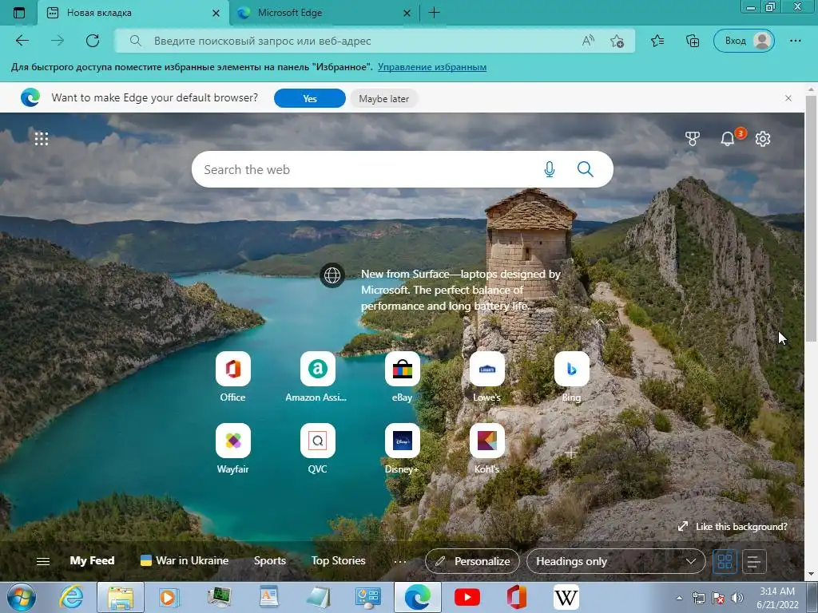The height and width of the screenshot is (613, 818).
Task: Open Settings and more three-dot menu
Action: click(x=795, y=41)
